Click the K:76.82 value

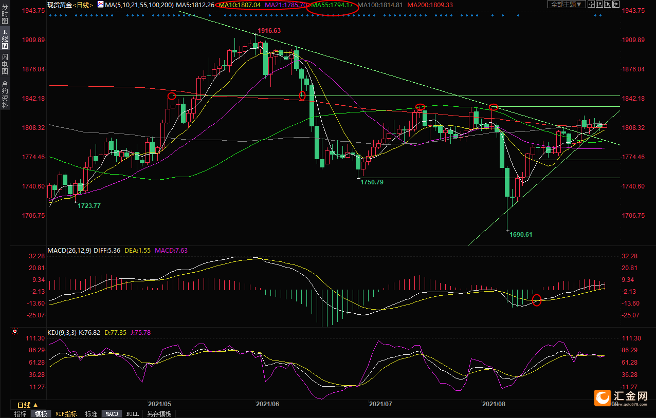click(90, 333)
